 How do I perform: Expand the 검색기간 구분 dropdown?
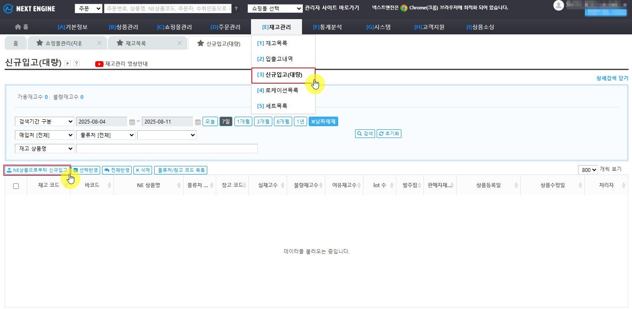click(x=44, y=122)
